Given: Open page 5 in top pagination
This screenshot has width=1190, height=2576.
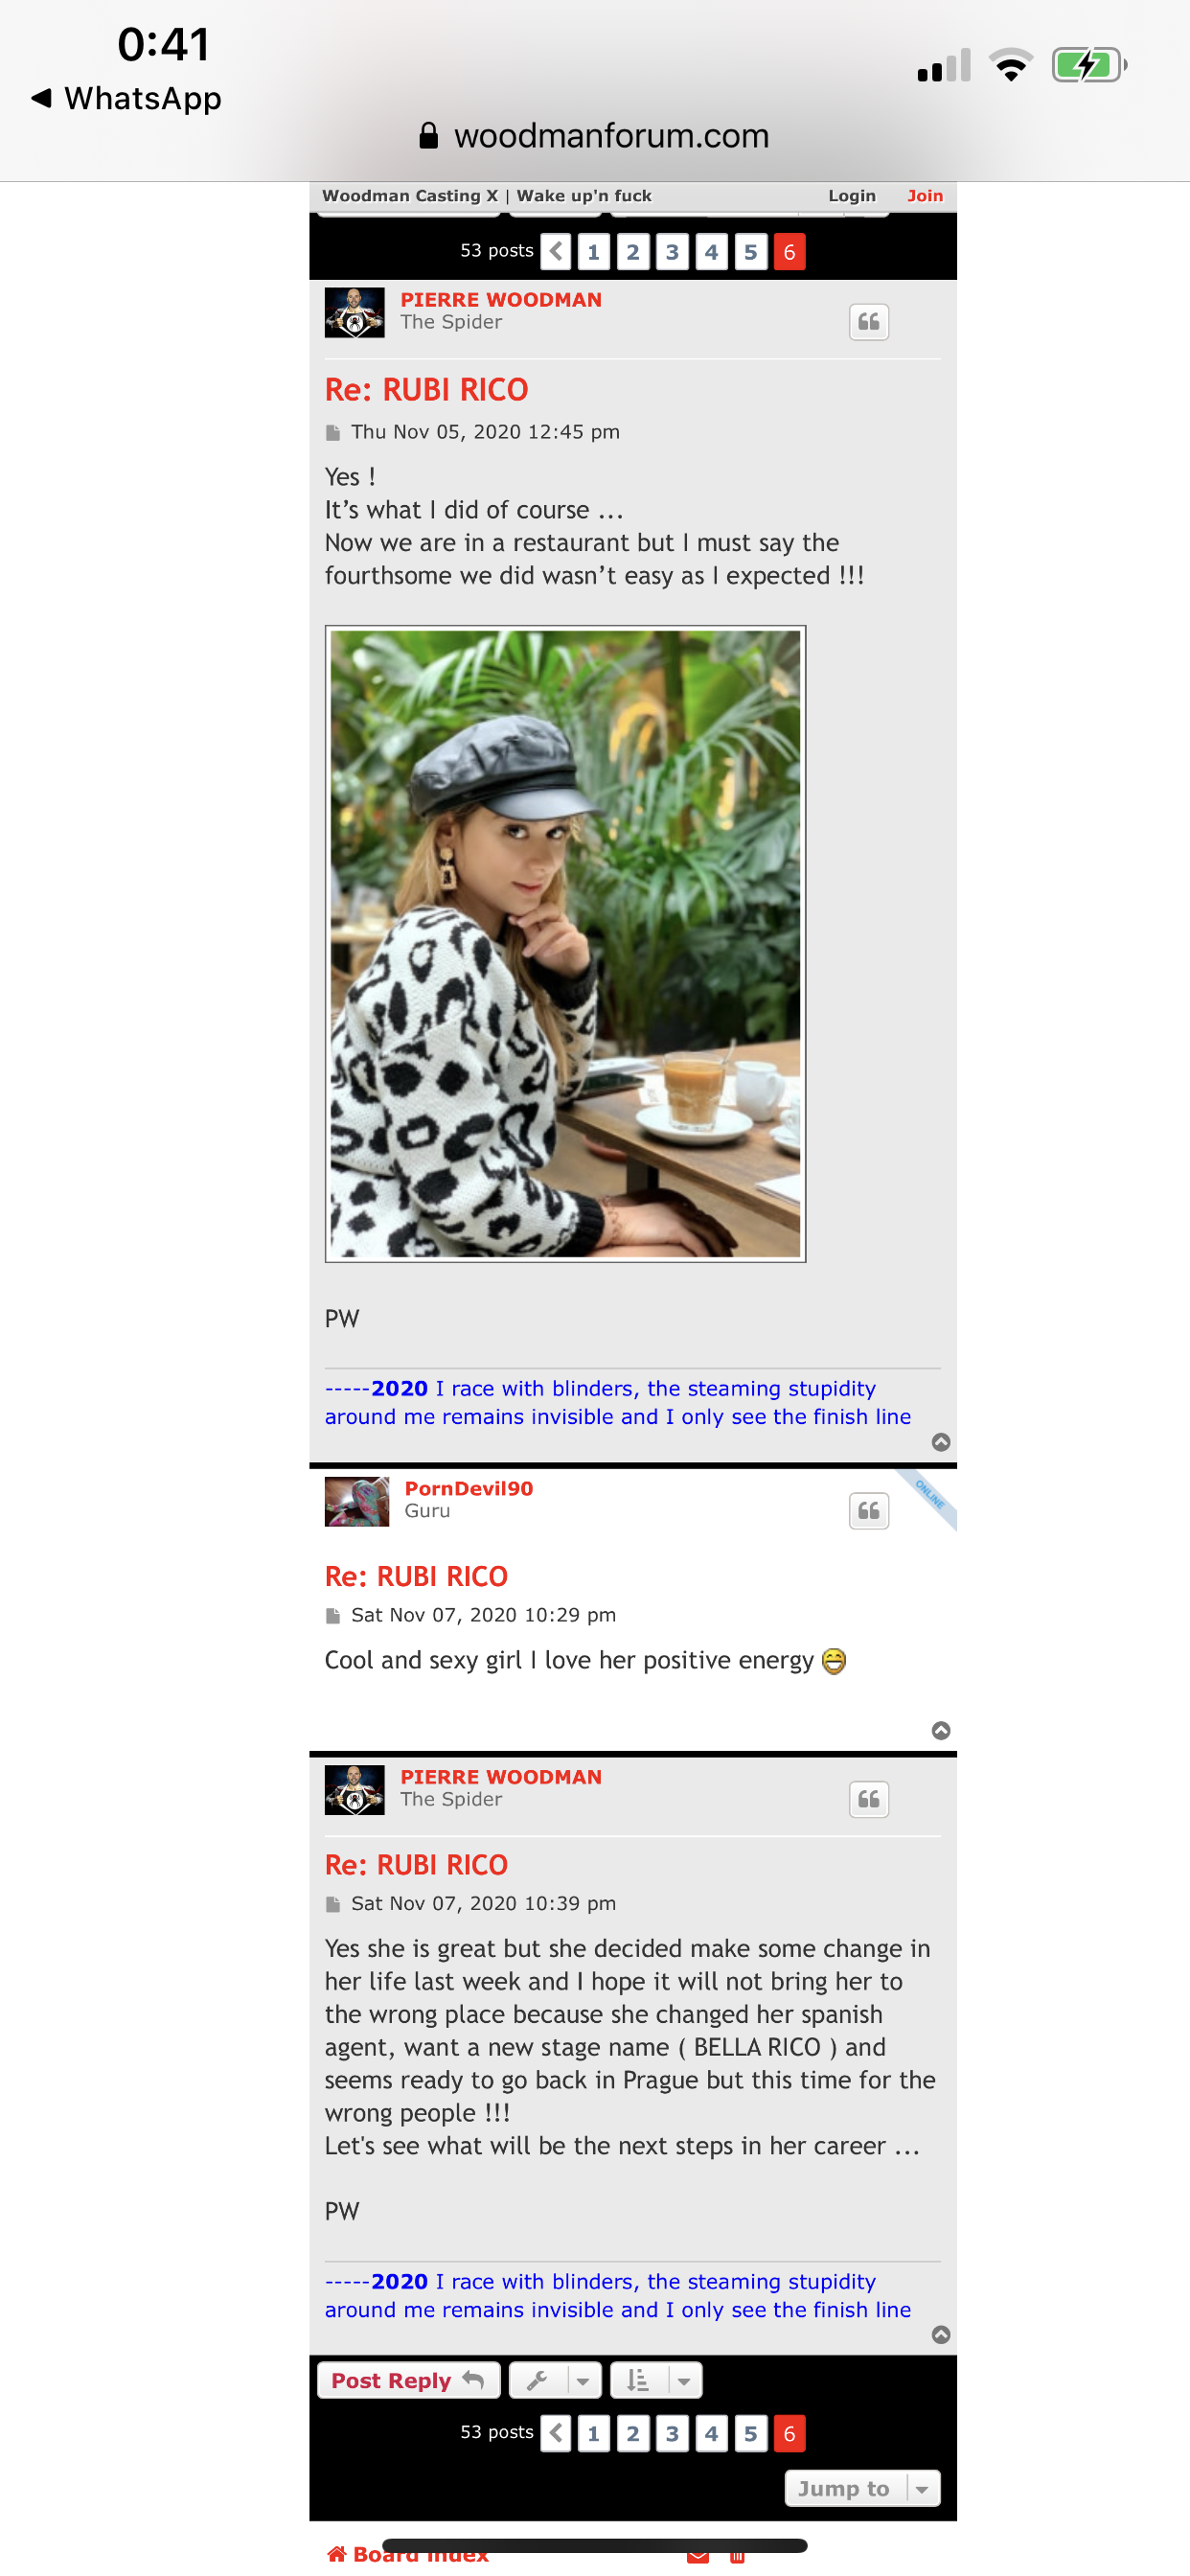Looking at the screenshot, I should [x=750, y=252].
